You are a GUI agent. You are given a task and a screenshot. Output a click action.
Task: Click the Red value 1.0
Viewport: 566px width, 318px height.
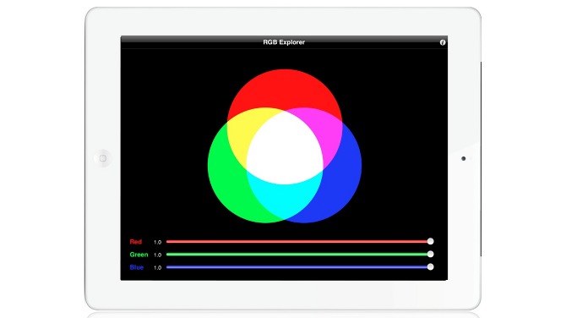[x=157, y=242]
